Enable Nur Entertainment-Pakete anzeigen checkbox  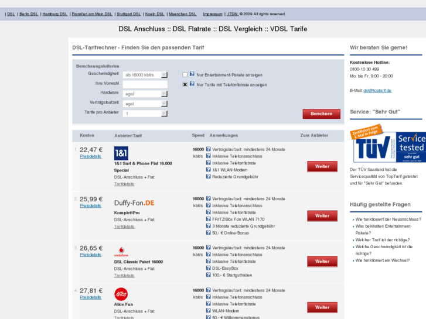click(185, 75)
